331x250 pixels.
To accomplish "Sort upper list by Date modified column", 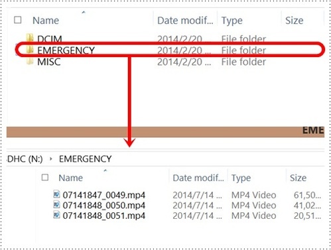I will pyautogui.click(x=185, y=21).
